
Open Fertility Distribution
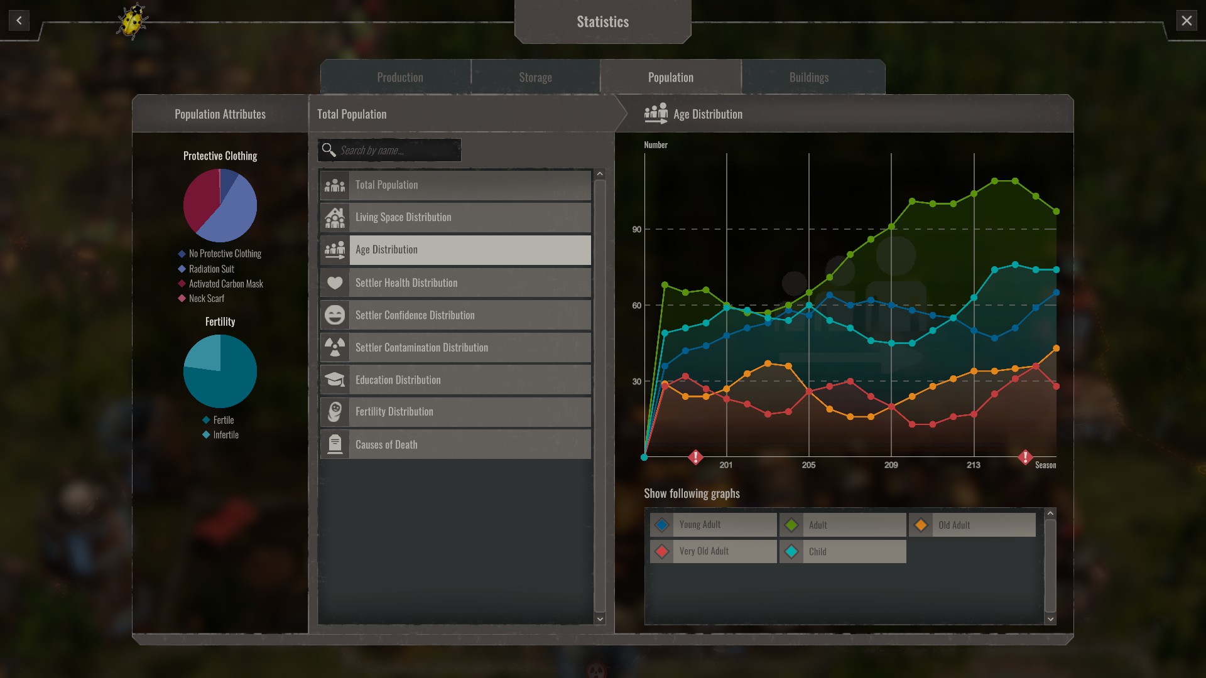click(x=455, y=412)
